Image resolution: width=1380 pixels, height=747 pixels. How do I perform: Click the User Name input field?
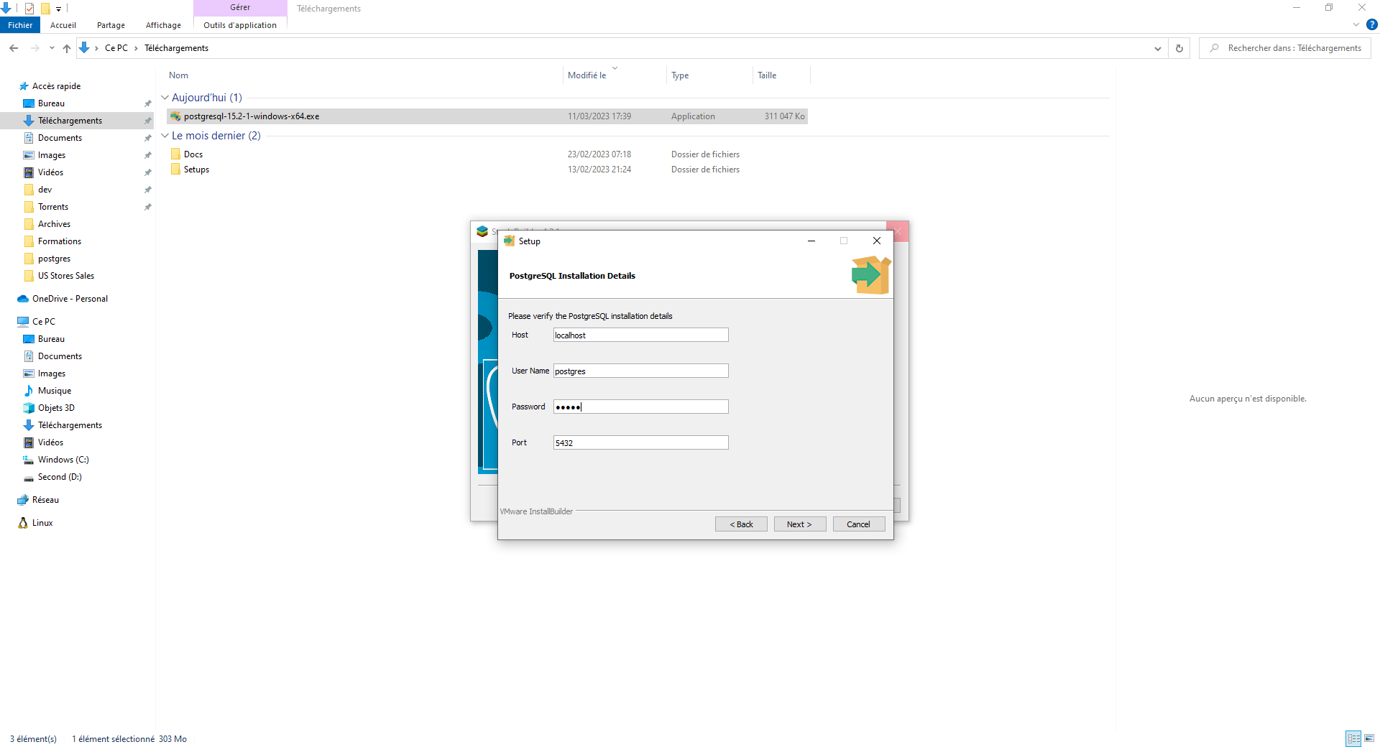640,371
